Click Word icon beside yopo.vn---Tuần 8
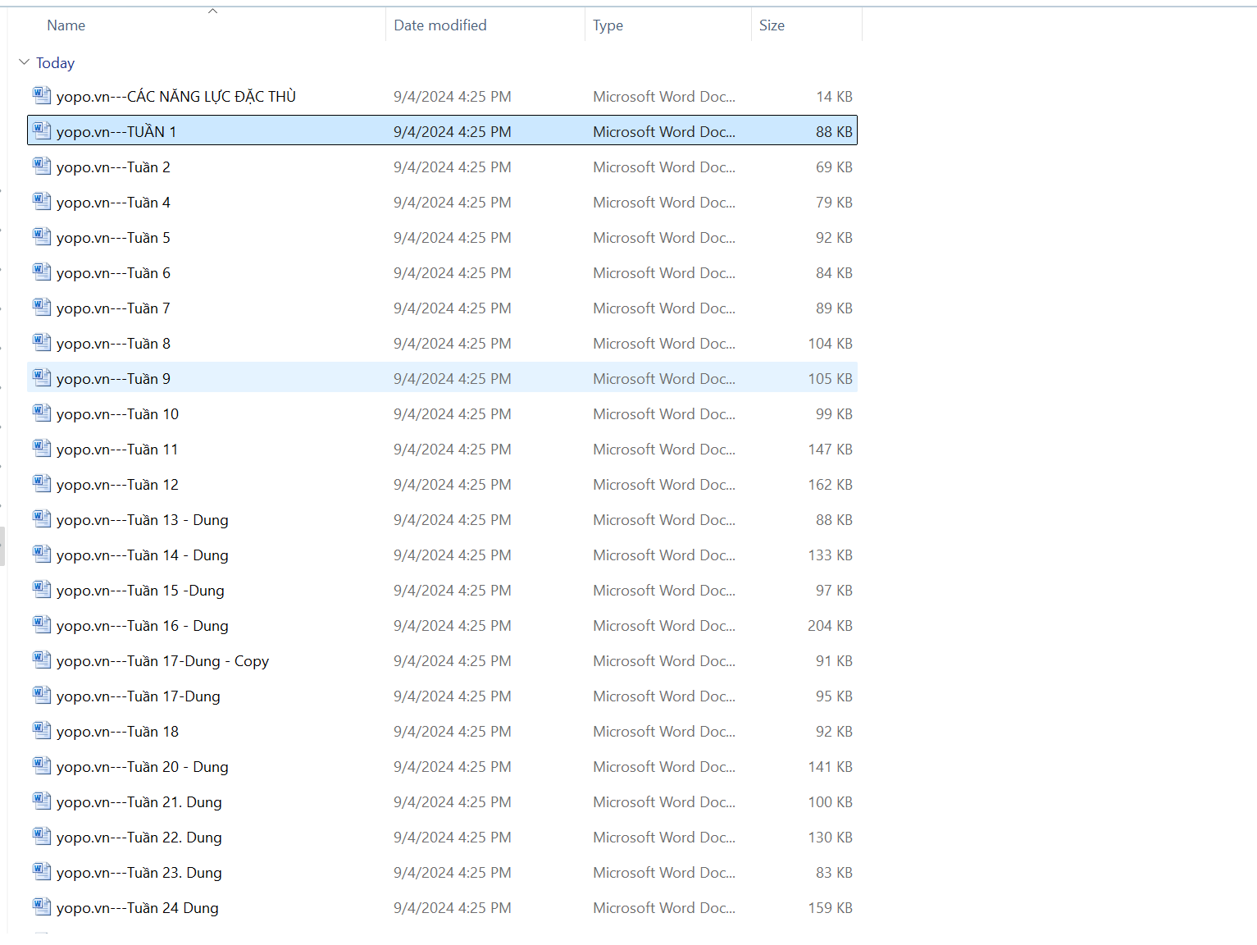1257x945 pixels. click(42, 342)
